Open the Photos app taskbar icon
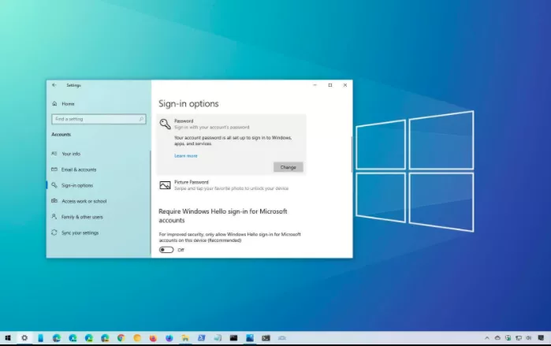 250,338
